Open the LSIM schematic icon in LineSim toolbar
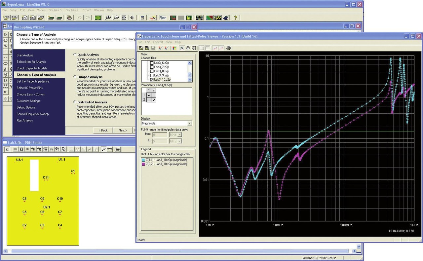 tap(41, 18)
